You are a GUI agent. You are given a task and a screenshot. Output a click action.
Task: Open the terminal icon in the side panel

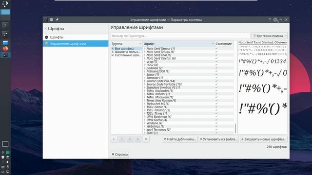pyautogui.click(x=5, y=25)
